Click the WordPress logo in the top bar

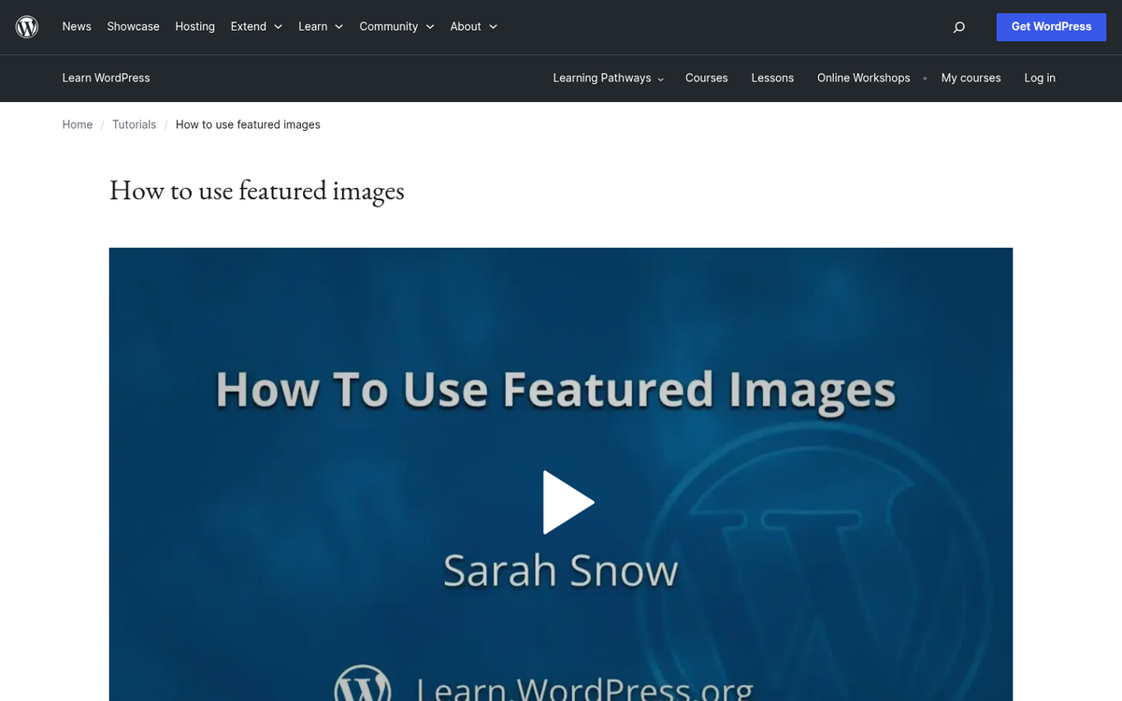[x=26, y=26]
